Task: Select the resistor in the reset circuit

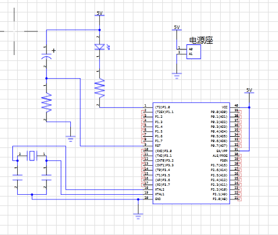Action: pyautogui.click(x=47, y=103)
